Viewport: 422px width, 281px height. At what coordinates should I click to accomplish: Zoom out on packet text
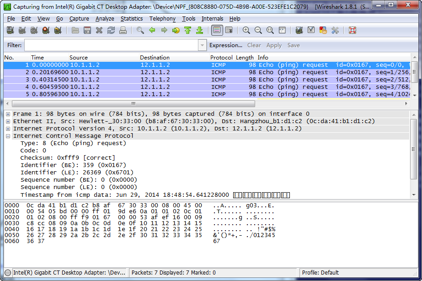click(x=258, y=30)
